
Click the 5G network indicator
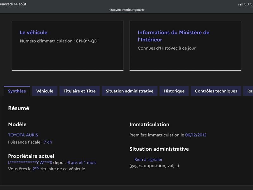tap(247, 4)
